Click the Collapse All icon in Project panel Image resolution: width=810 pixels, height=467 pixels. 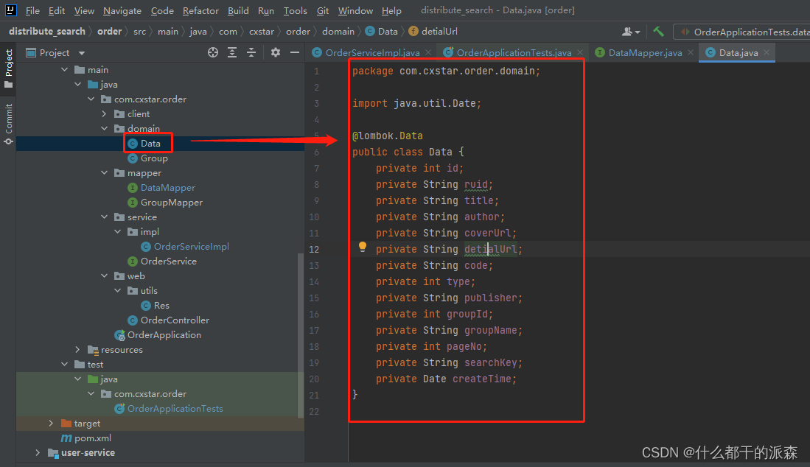point(251,52)
